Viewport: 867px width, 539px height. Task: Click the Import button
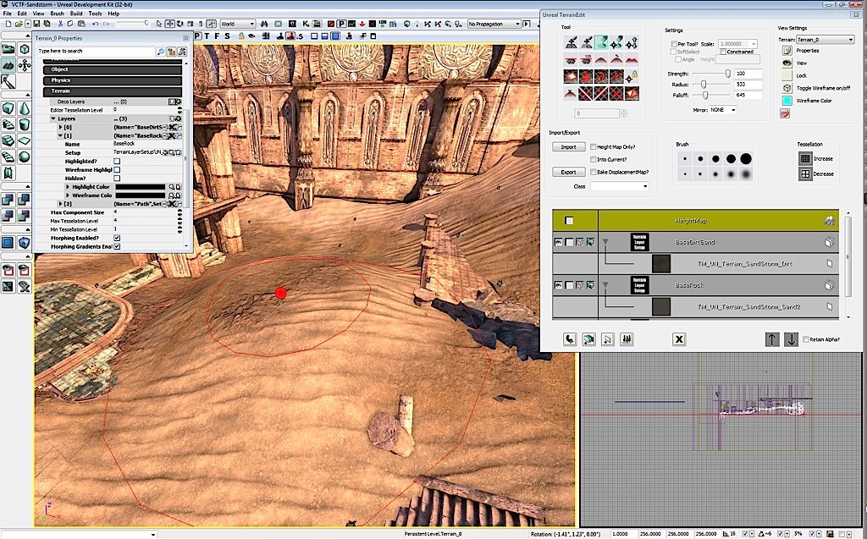click(568, 147)
